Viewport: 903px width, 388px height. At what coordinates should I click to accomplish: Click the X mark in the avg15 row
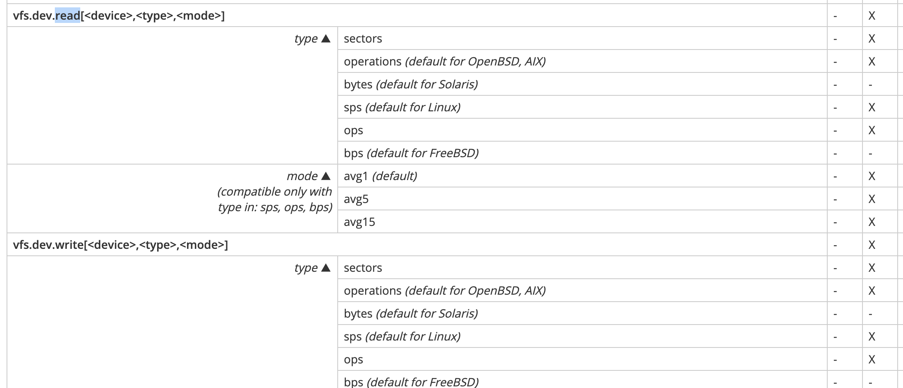[872, 222]
